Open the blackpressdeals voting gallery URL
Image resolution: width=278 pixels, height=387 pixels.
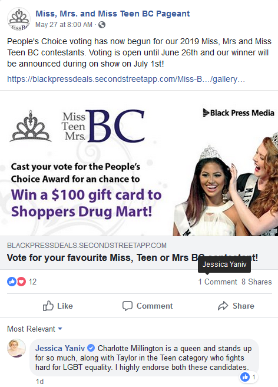click(126, 79)
